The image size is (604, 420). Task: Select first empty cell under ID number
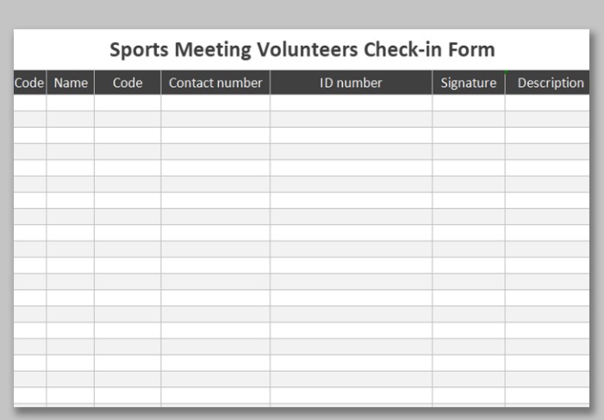pyautogui.click(x=351, y=103)
